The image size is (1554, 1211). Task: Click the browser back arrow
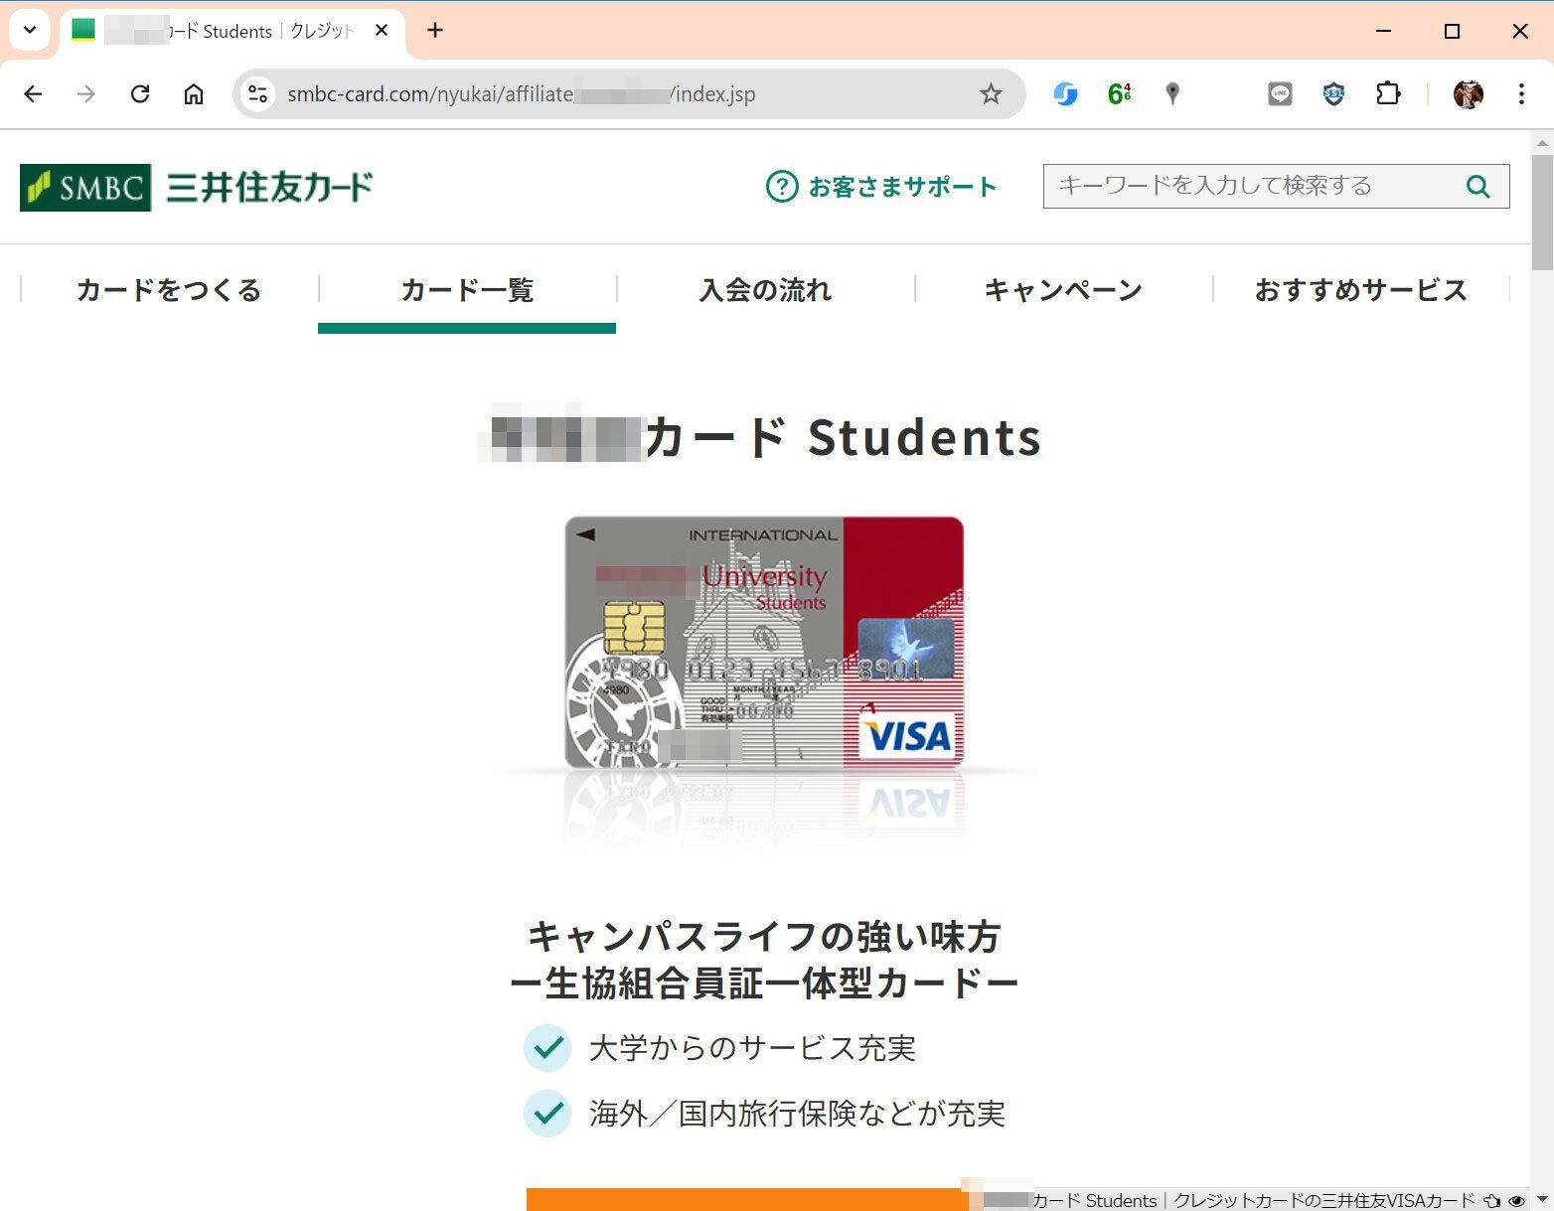33,94
